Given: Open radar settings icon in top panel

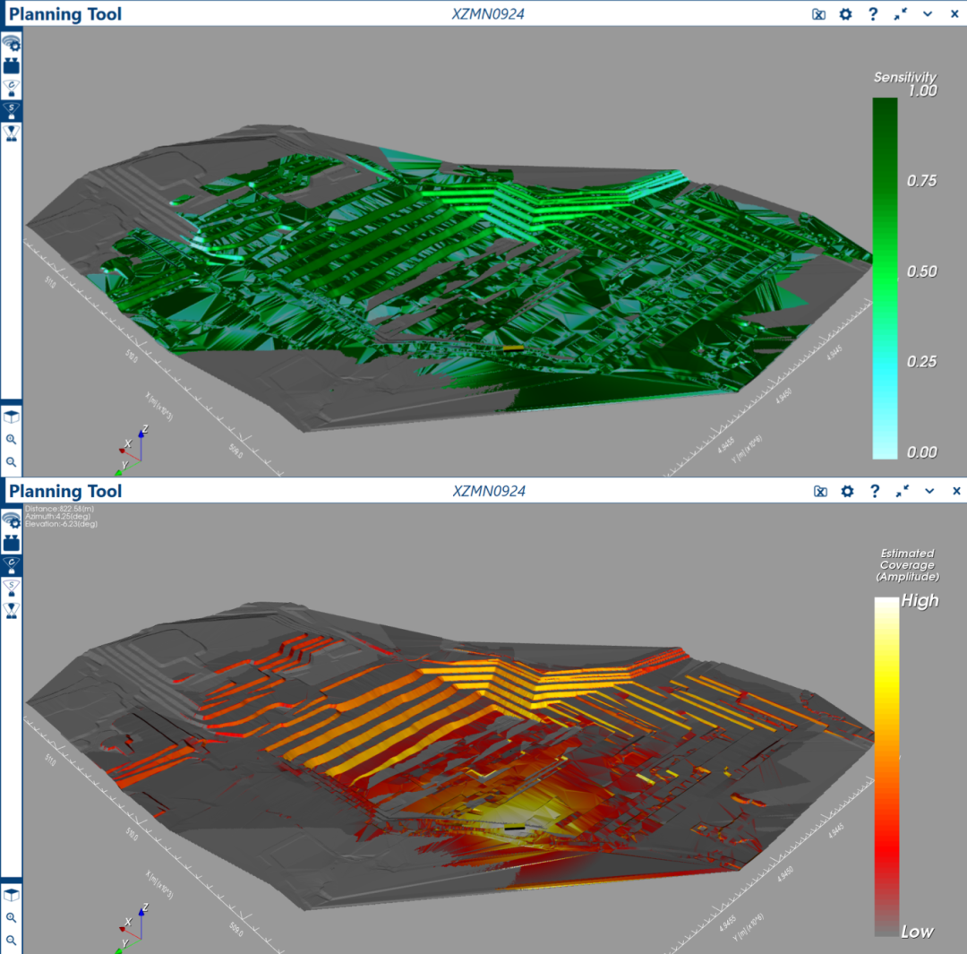Looking at the screenshot, I should [x=12, y=43].
